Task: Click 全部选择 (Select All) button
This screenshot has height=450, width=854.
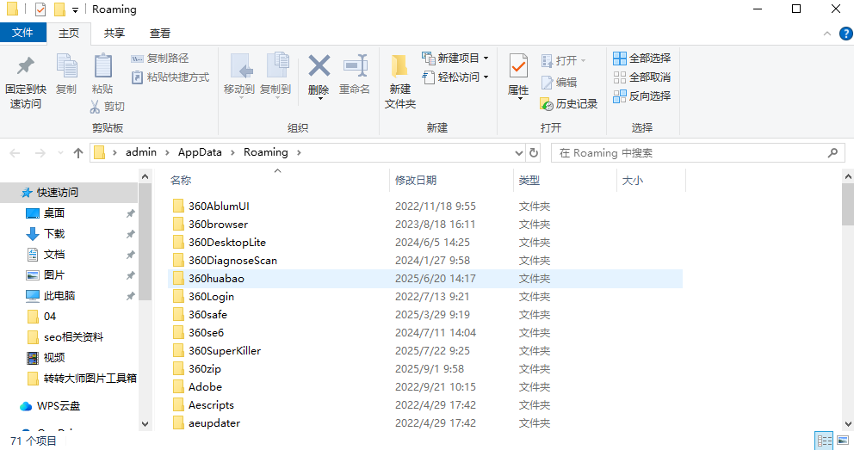Action: pos(641,58)
